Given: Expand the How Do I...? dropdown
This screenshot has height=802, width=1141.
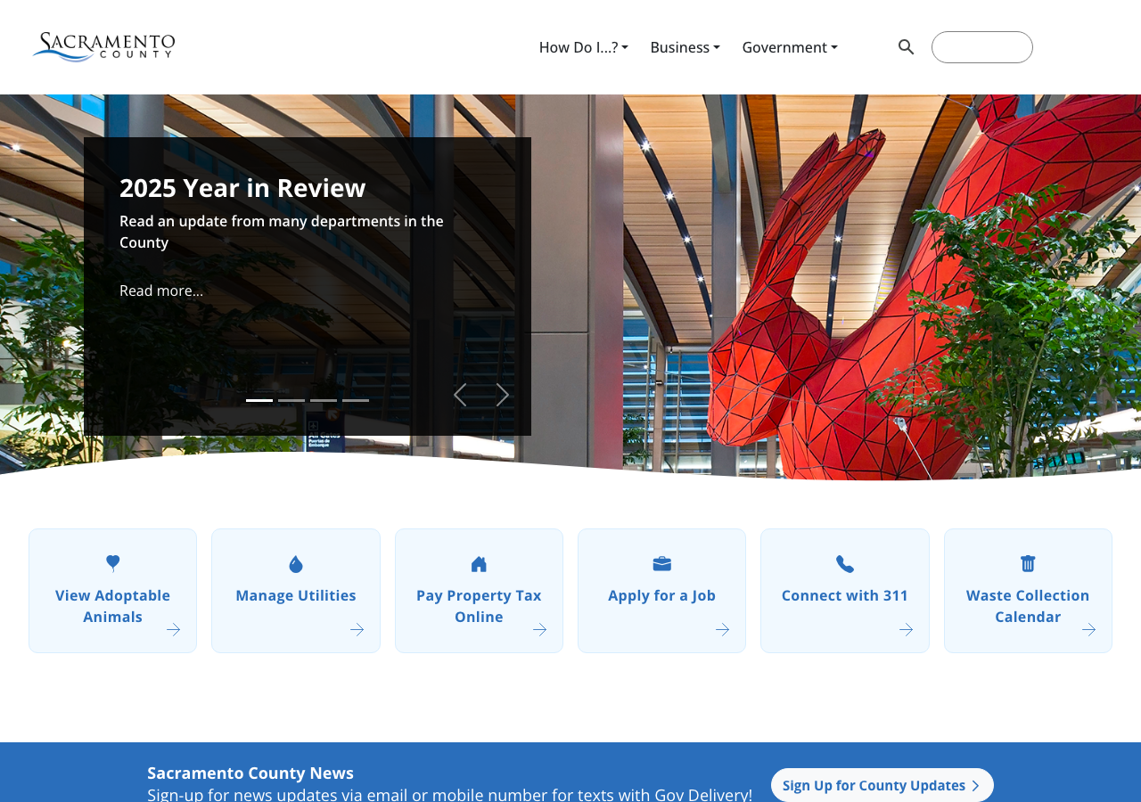Looking at the screenshot, I should [x=584, y=47].
